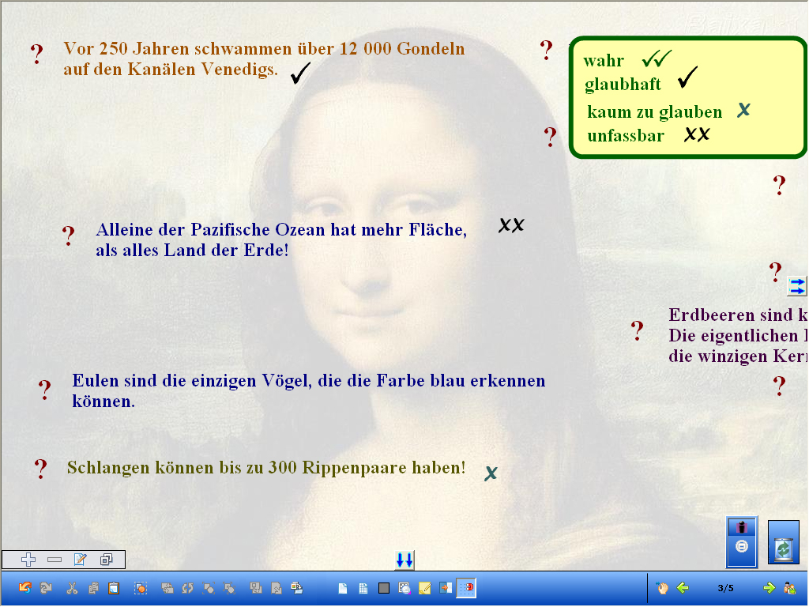Click 'unfassbar' in the yellow legend box
Image resolution: width=809 pixels, height=607 pixels.
[626, 136]
